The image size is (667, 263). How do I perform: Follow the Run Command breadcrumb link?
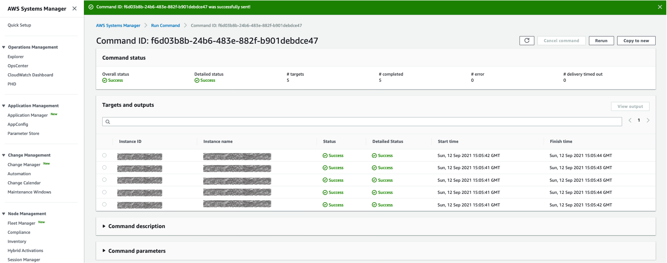(x=165, y=26)
